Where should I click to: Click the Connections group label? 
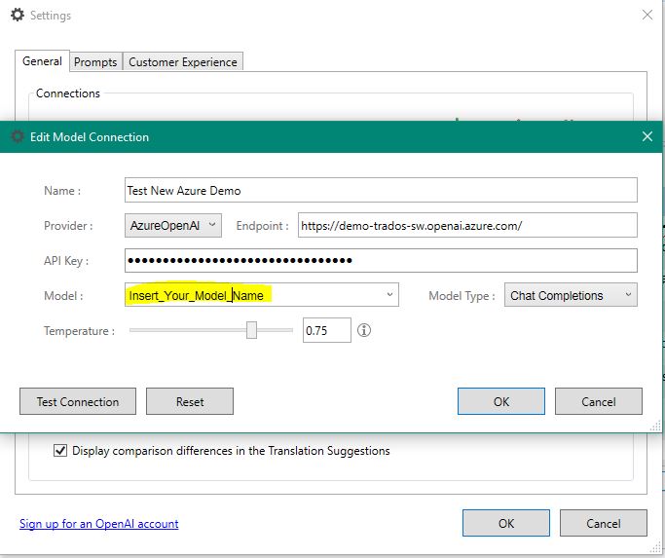click(x=68, y=93)
